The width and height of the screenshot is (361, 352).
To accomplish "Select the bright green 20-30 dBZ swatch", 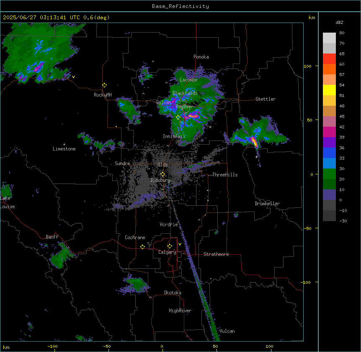I will (x=329, y=174).
